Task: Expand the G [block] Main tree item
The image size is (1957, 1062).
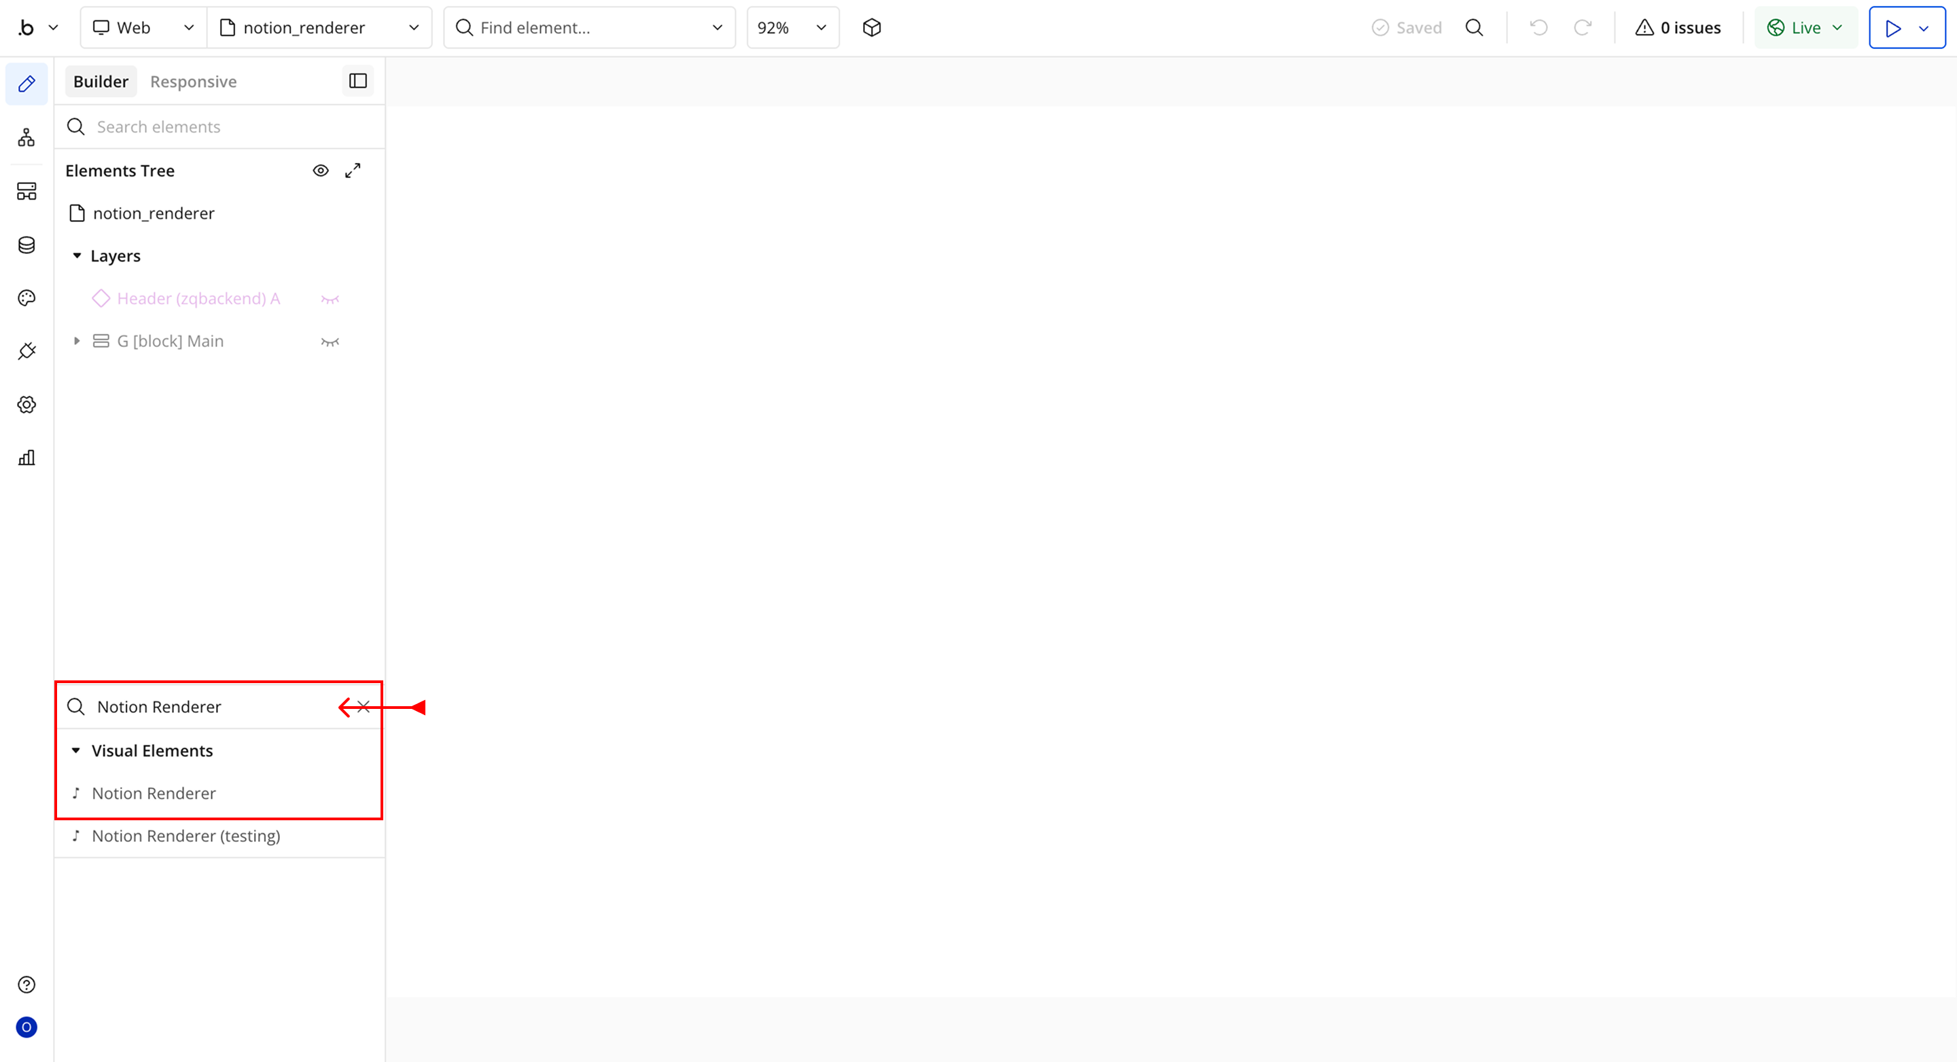Action: pos(77,342)
